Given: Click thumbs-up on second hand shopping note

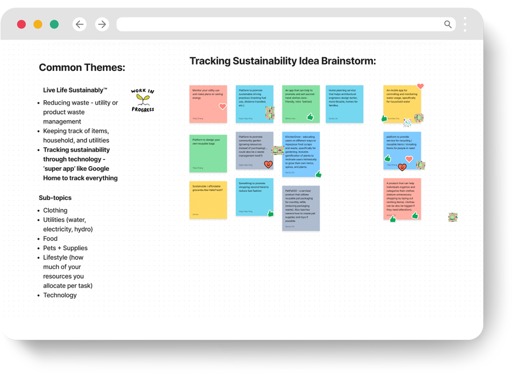Looking at the screenshot, I should 270,211.
